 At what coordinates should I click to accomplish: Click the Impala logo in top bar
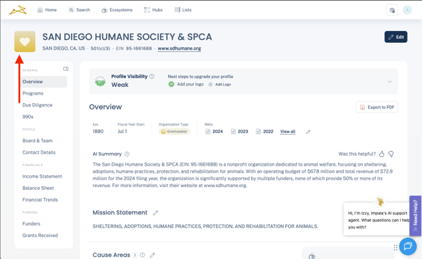click(x=18, y=10)
